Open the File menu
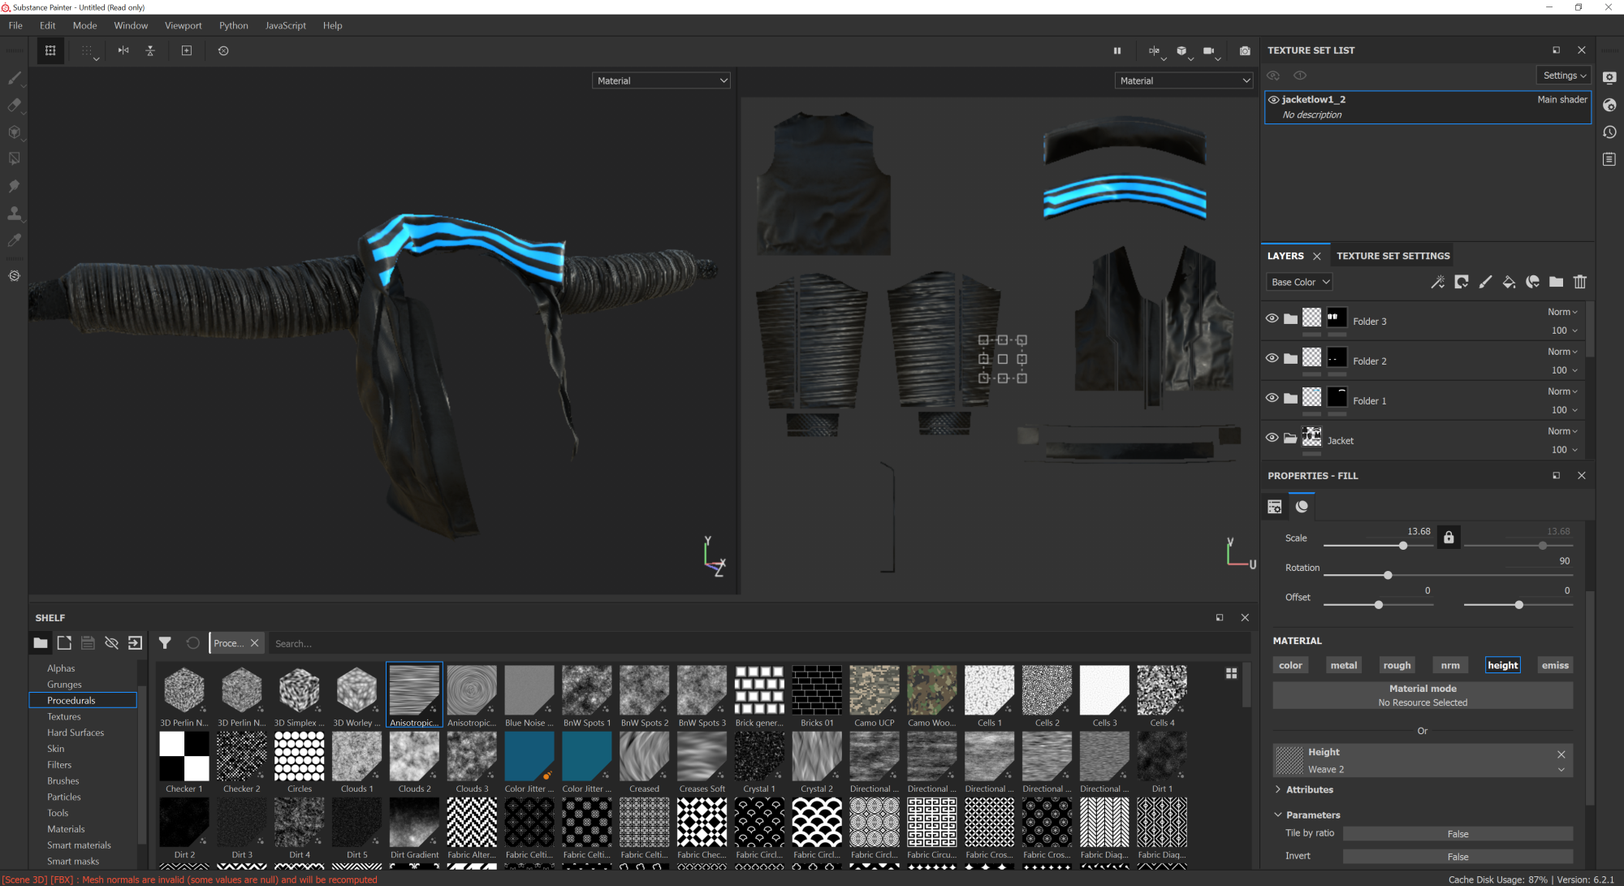The height and width of the screenshot is (886, 1624). [15, 25]
